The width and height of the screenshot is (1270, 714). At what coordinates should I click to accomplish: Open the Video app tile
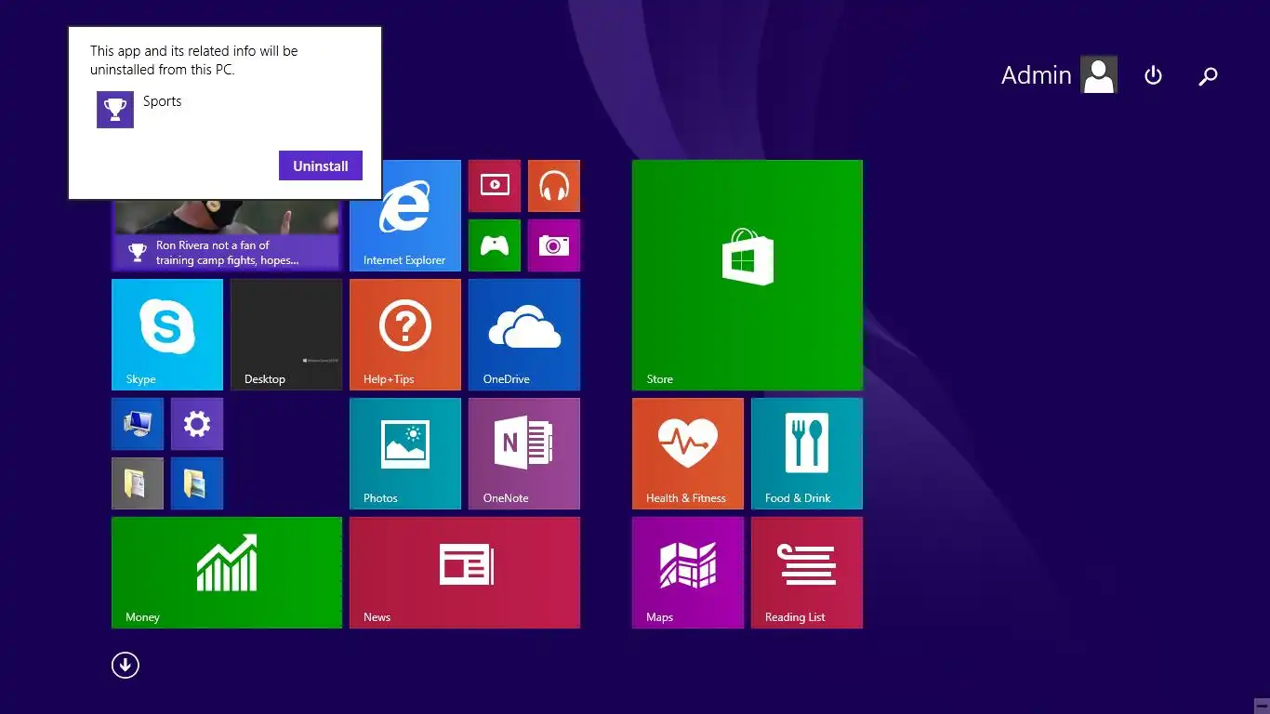point(495,186)
